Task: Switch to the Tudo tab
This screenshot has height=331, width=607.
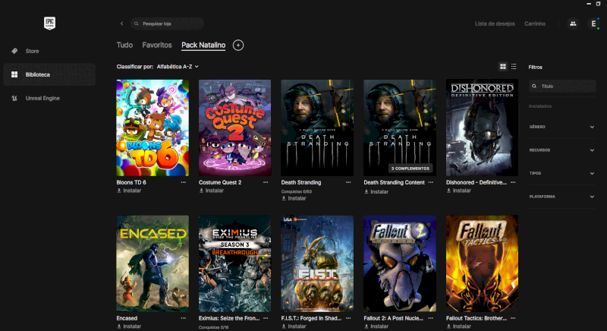Action: pos(124,46)
